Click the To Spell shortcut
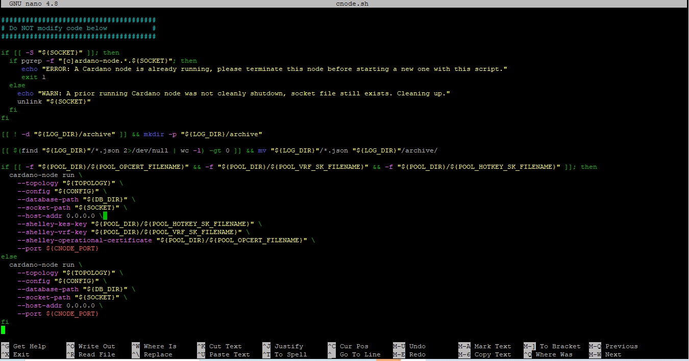 coord(285,354)
